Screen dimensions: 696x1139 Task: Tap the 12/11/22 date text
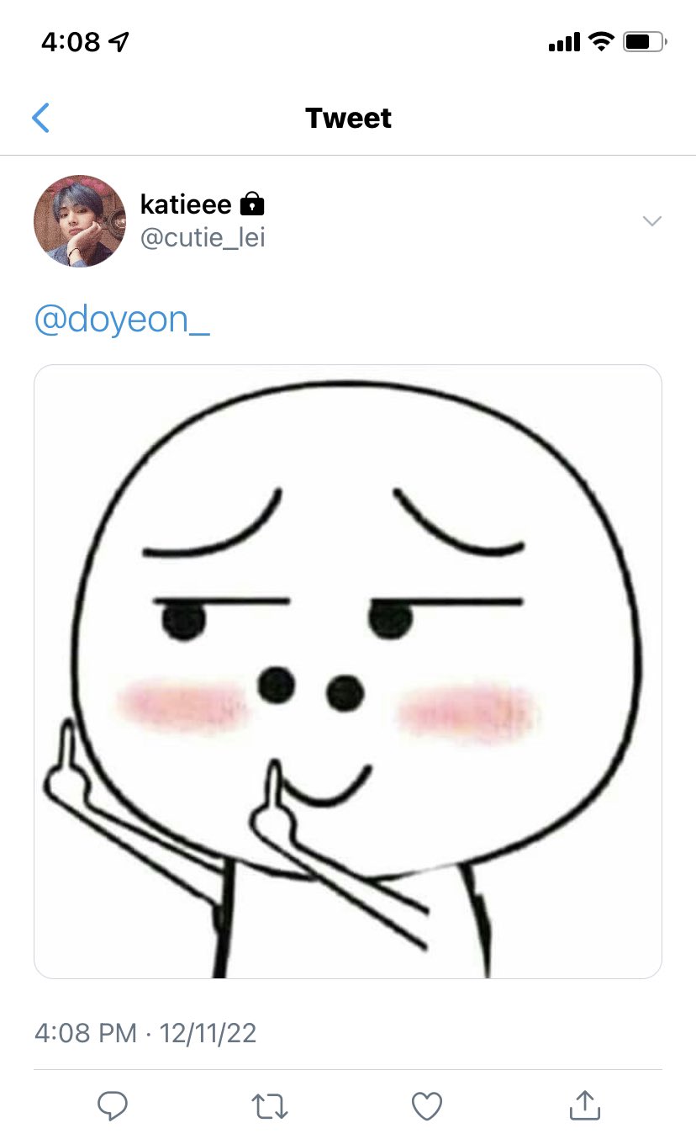click(x=208, y=1032)
